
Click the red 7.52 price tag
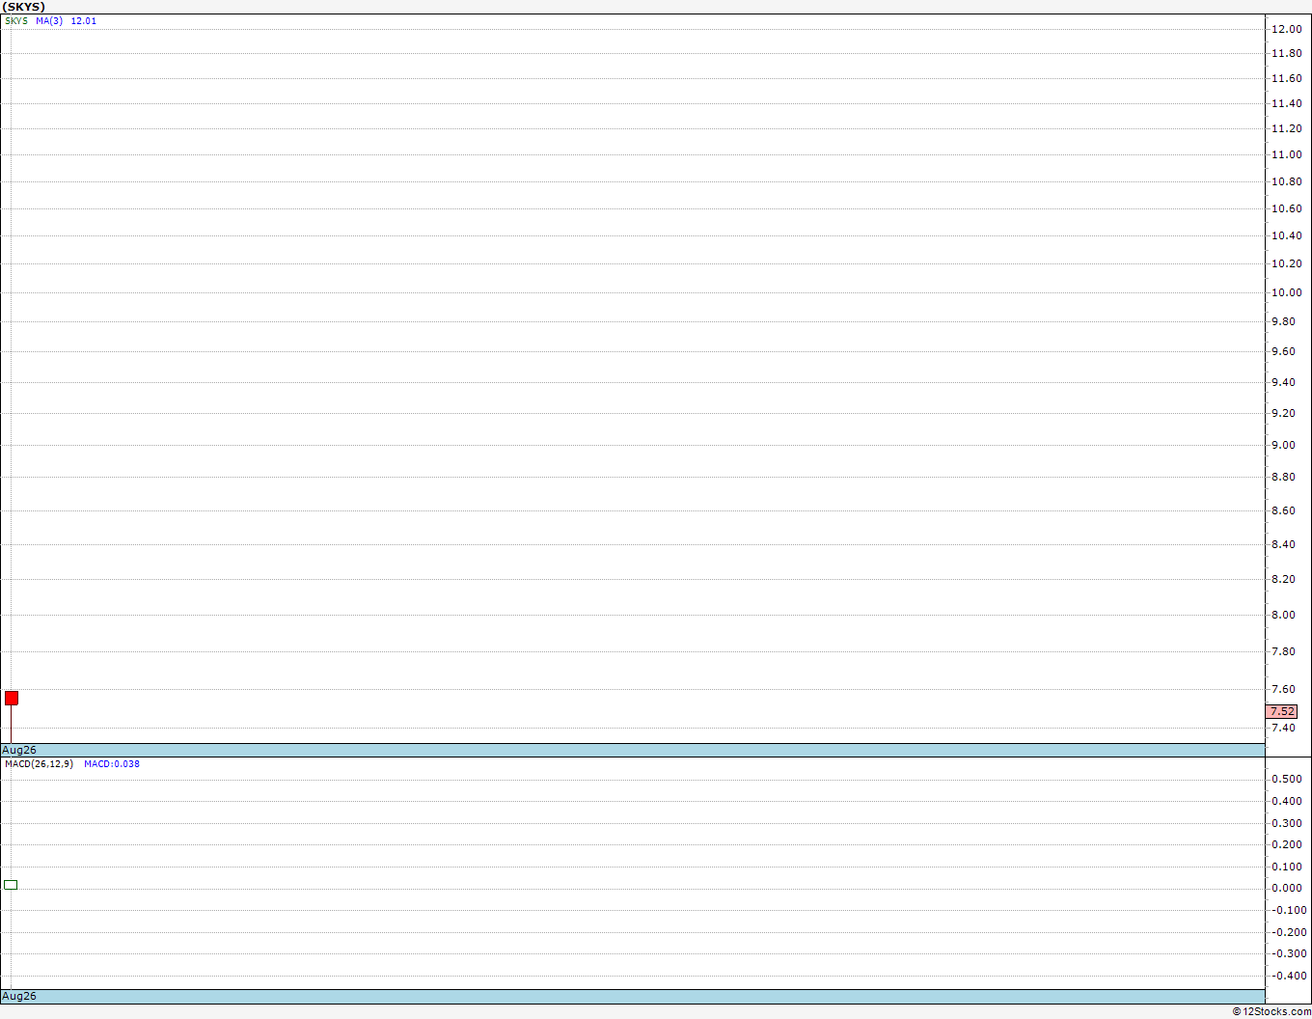pyautogui.click(x=1282, y=711)
